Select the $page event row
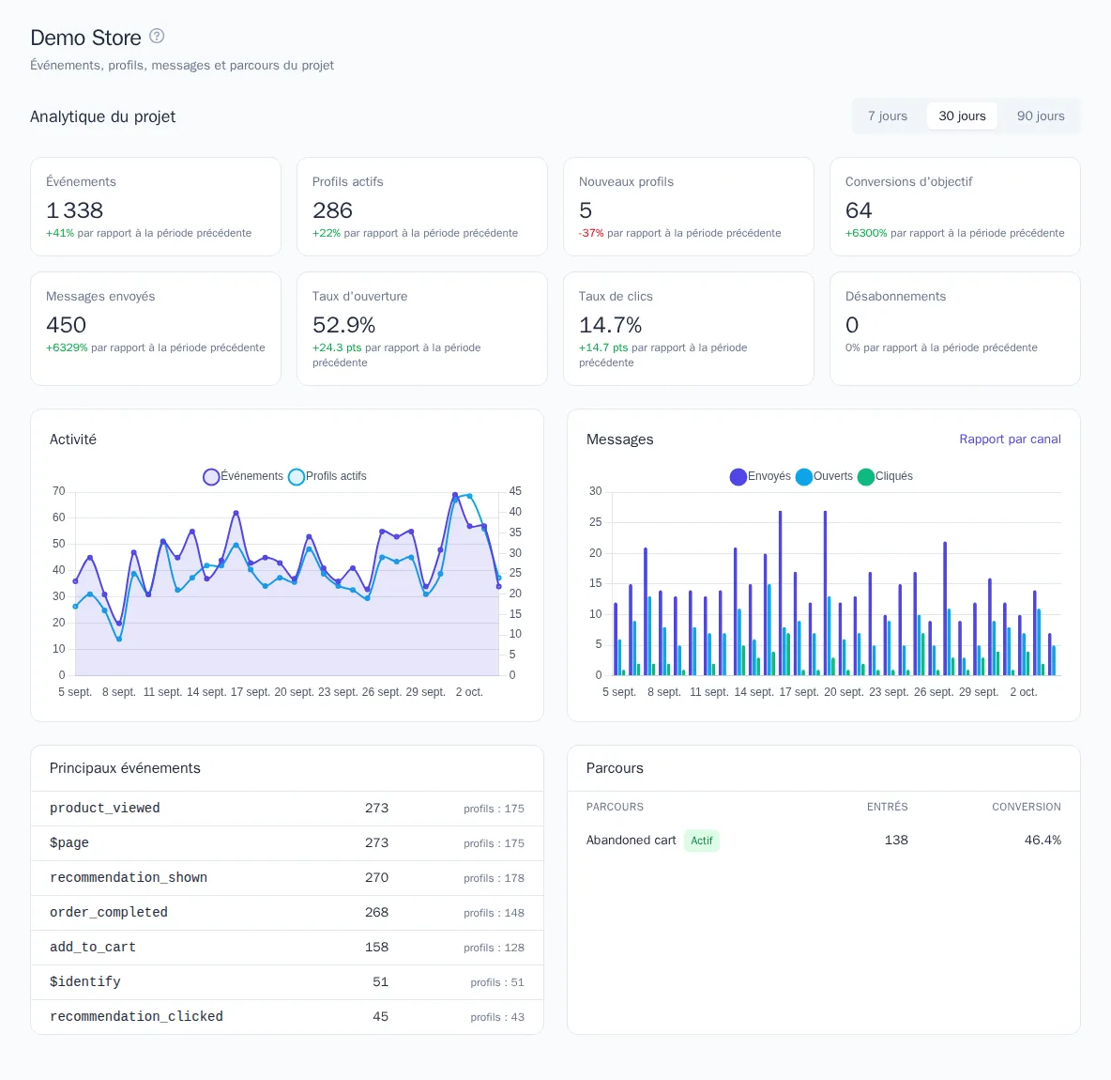 (287, 843)
